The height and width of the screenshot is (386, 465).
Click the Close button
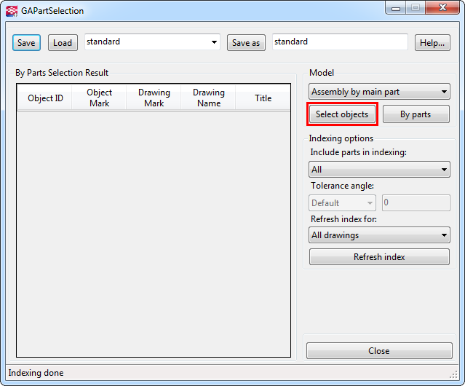coord(379,351)
